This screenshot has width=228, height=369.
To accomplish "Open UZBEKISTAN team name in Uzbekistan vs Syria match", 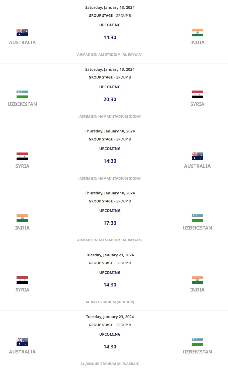I will coord(22,104).
